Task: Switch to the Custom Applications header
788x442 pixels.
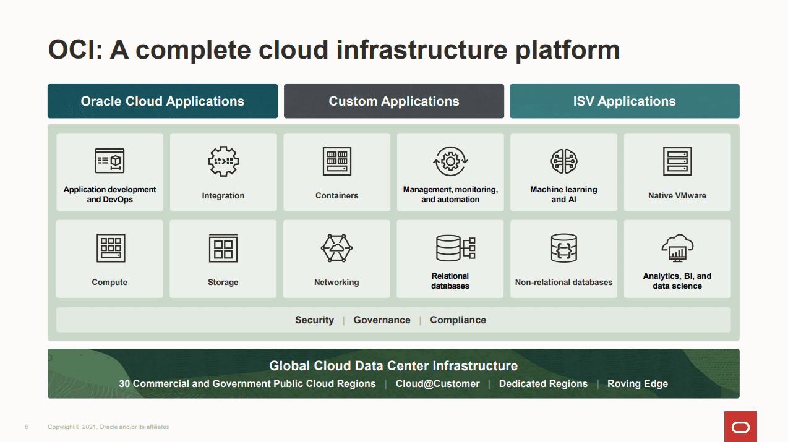Action: coord(394,101)
